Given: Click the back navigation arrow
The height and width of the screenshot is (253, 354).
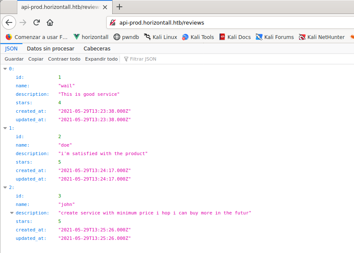Looking at the screenshot, I should click(x=9, y=22).
